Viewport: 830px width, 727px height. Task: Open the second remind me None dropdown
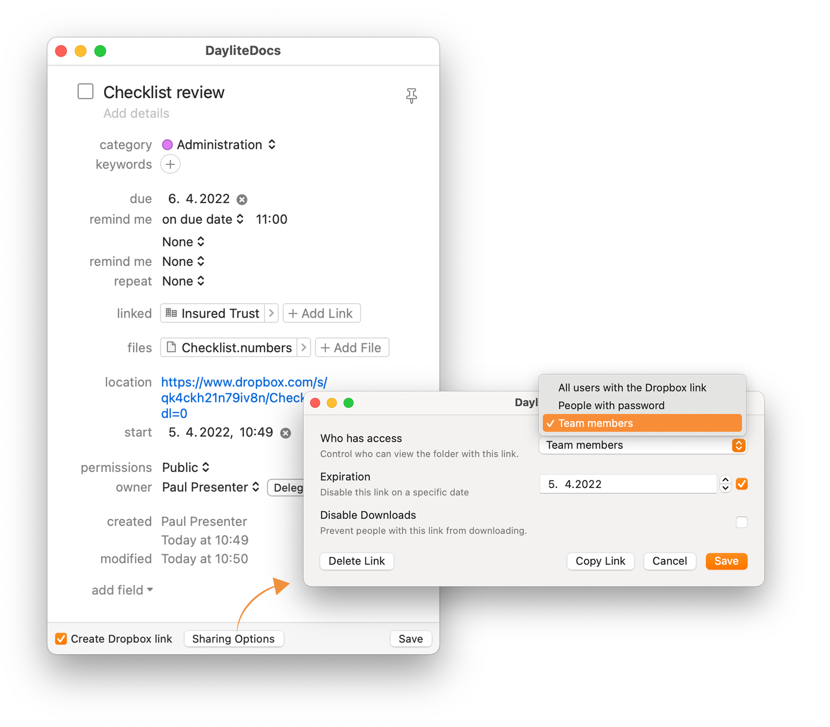(x=183, y=262)
